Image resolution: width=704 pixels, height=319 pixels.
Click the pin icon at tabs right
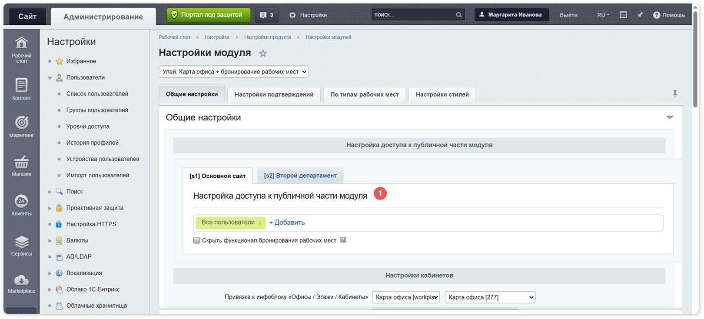click(x=675, y=94)
